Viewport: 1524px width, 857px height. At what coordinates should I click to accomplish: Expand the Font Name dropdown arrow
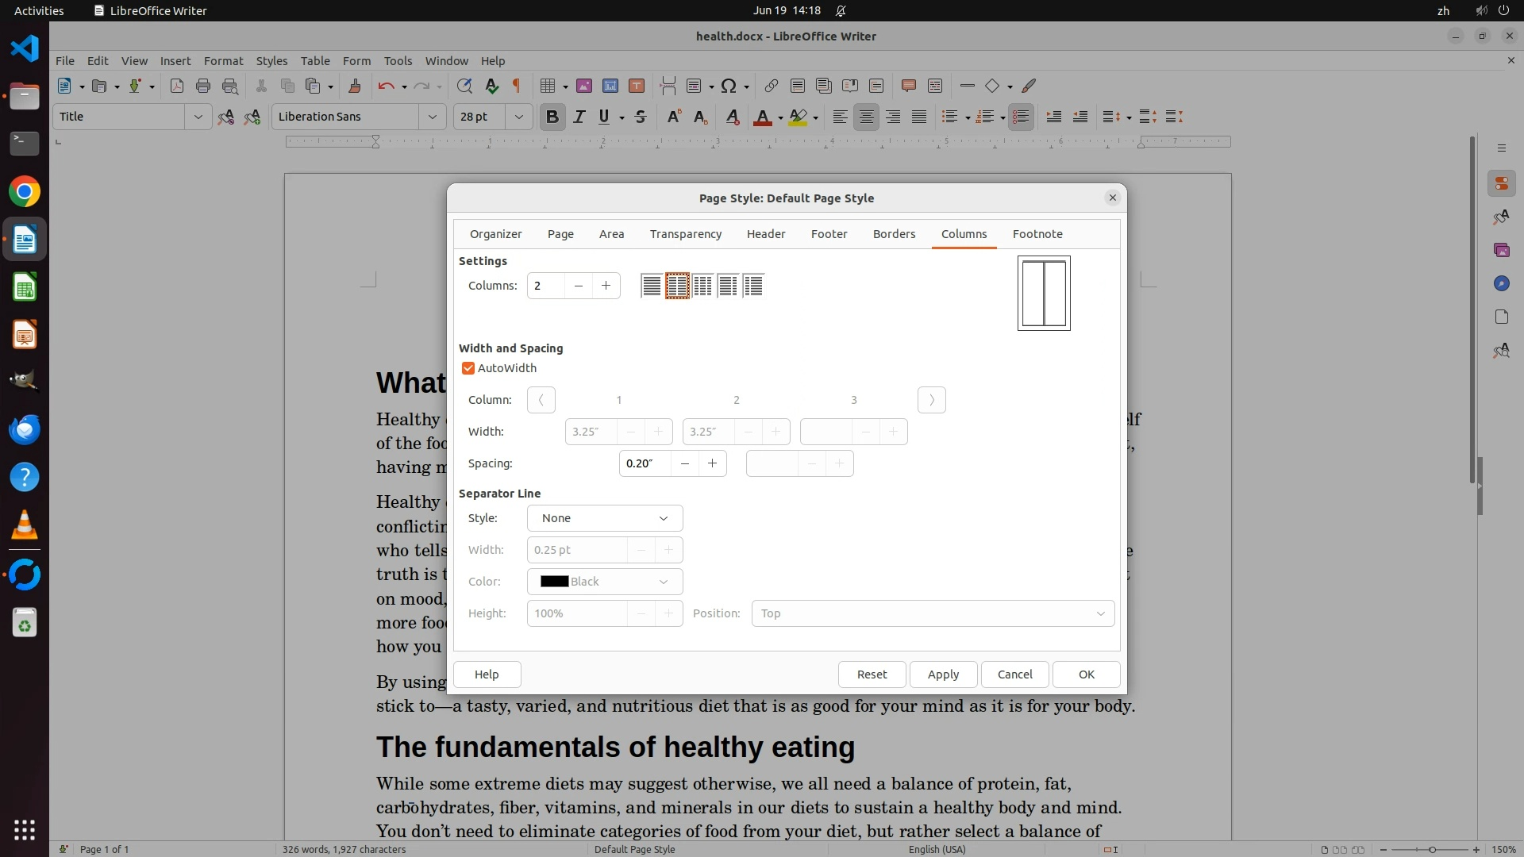[x=432, y=117]
